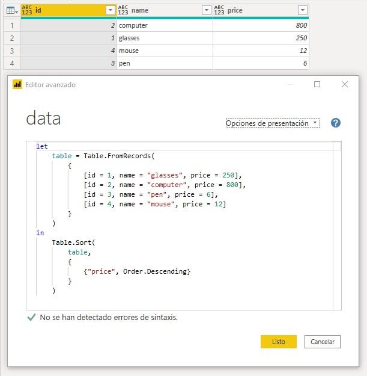Screen dimensions: 367x376
Task: Click the price cell showing 250
Action: point(261,38)
